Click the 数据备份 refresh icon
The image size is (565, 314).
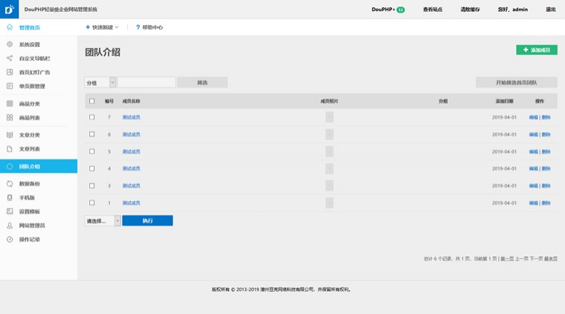(10, 183)
